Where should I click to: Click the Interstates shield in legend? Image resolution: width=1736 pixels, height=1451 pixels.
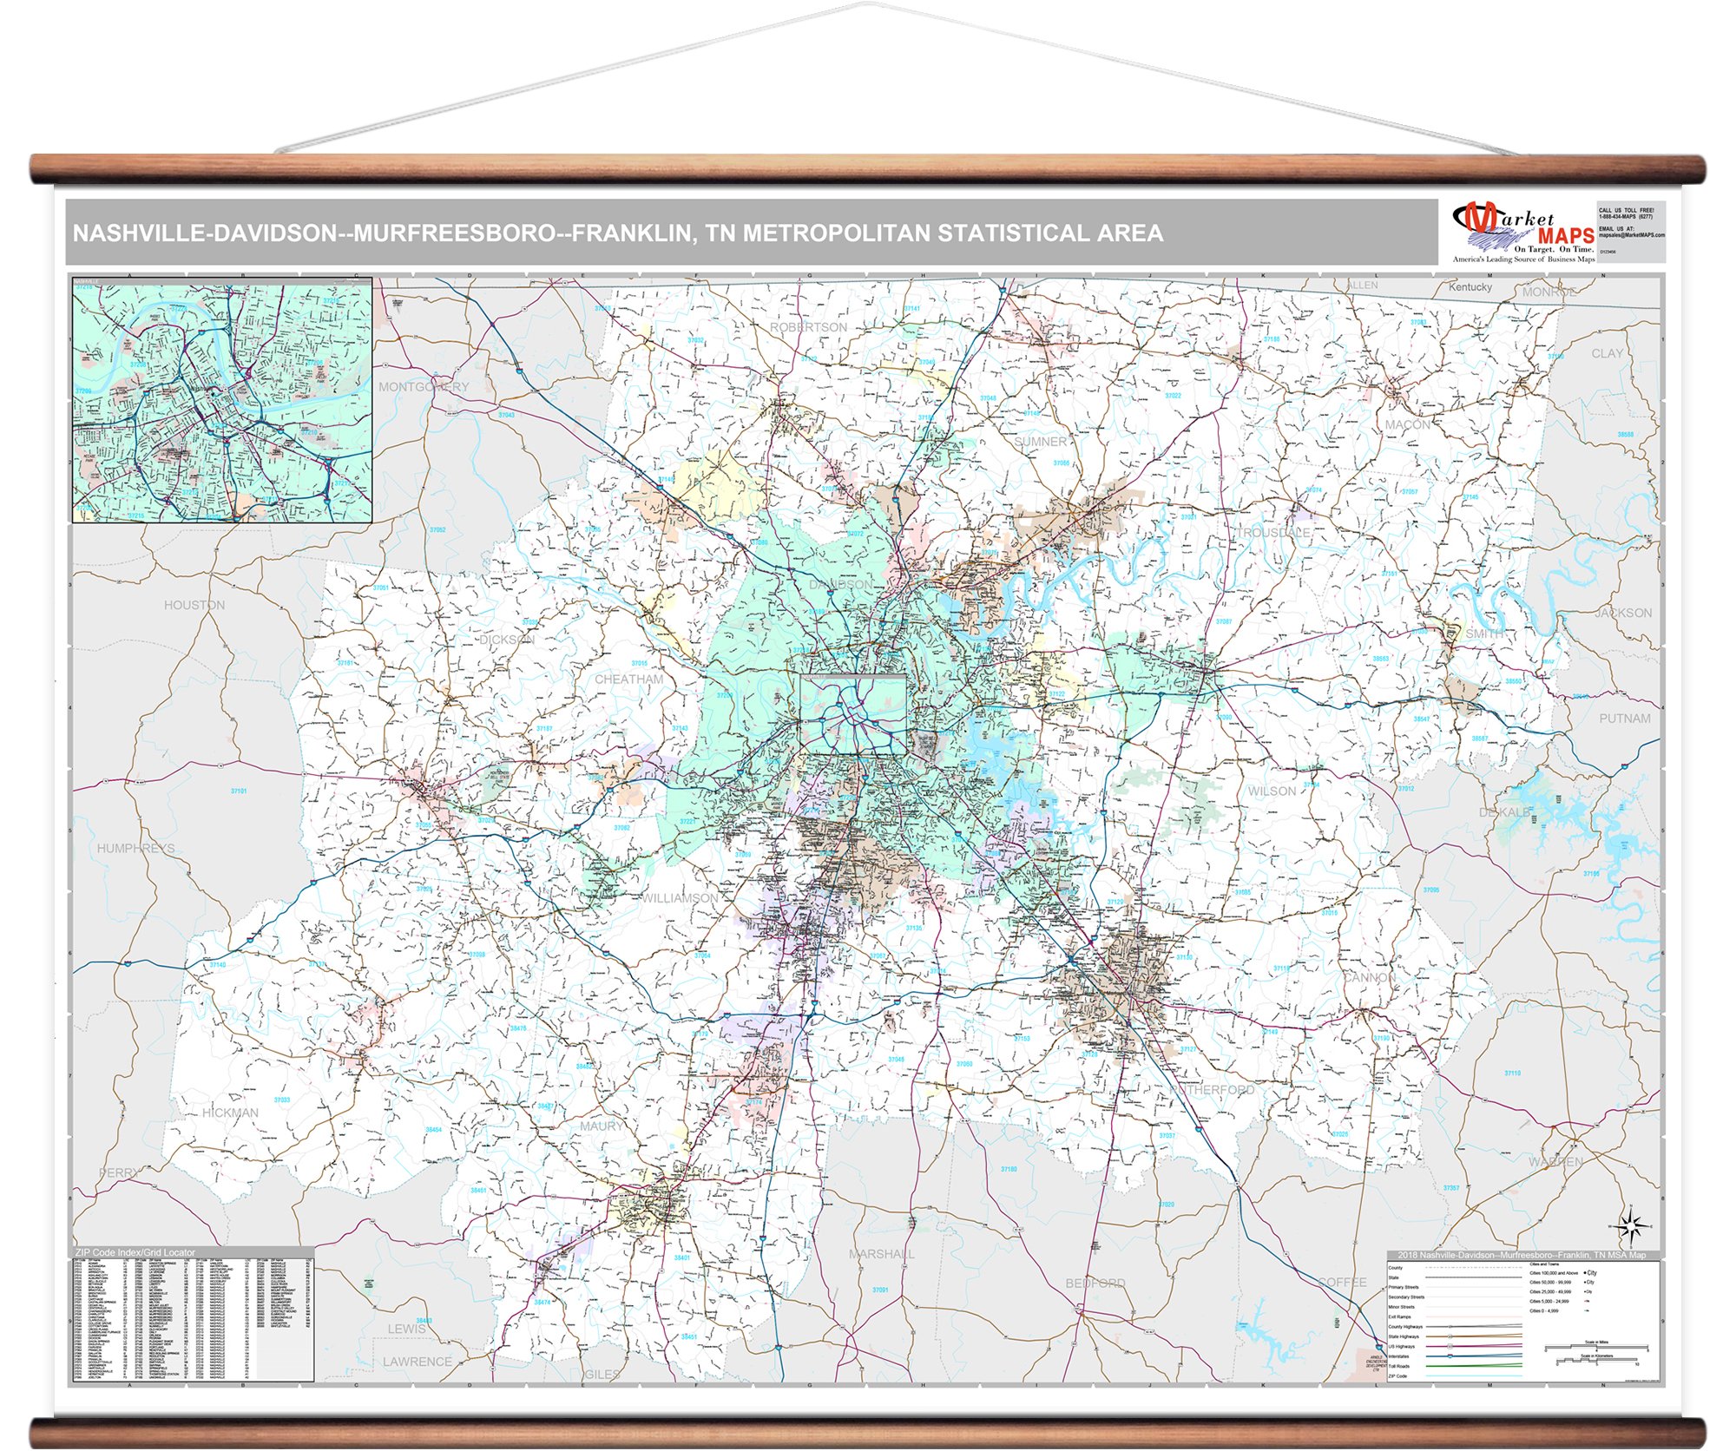coord(1450,1356)
